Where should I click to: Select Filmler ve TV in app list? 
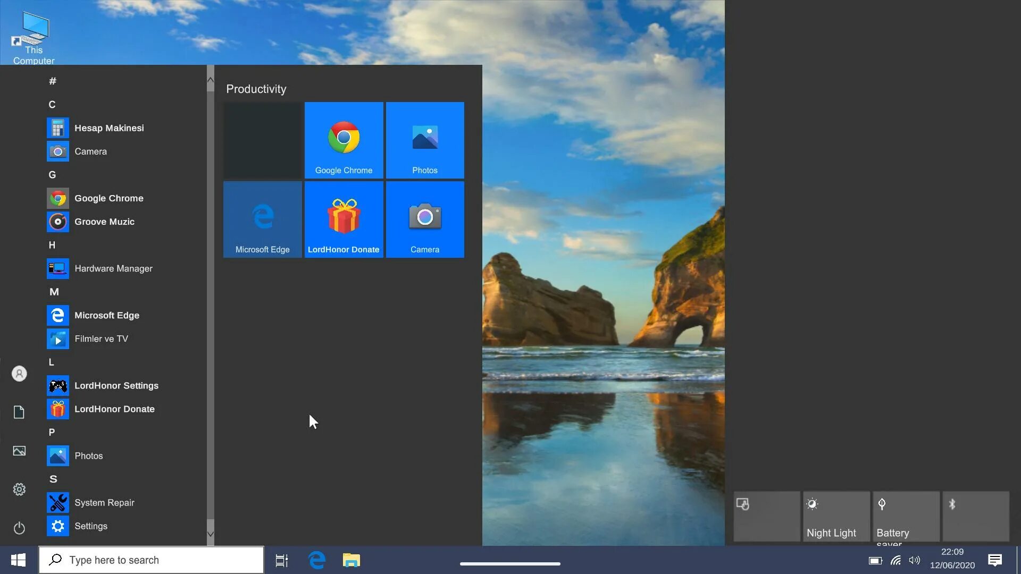click(x=101, y=339)
